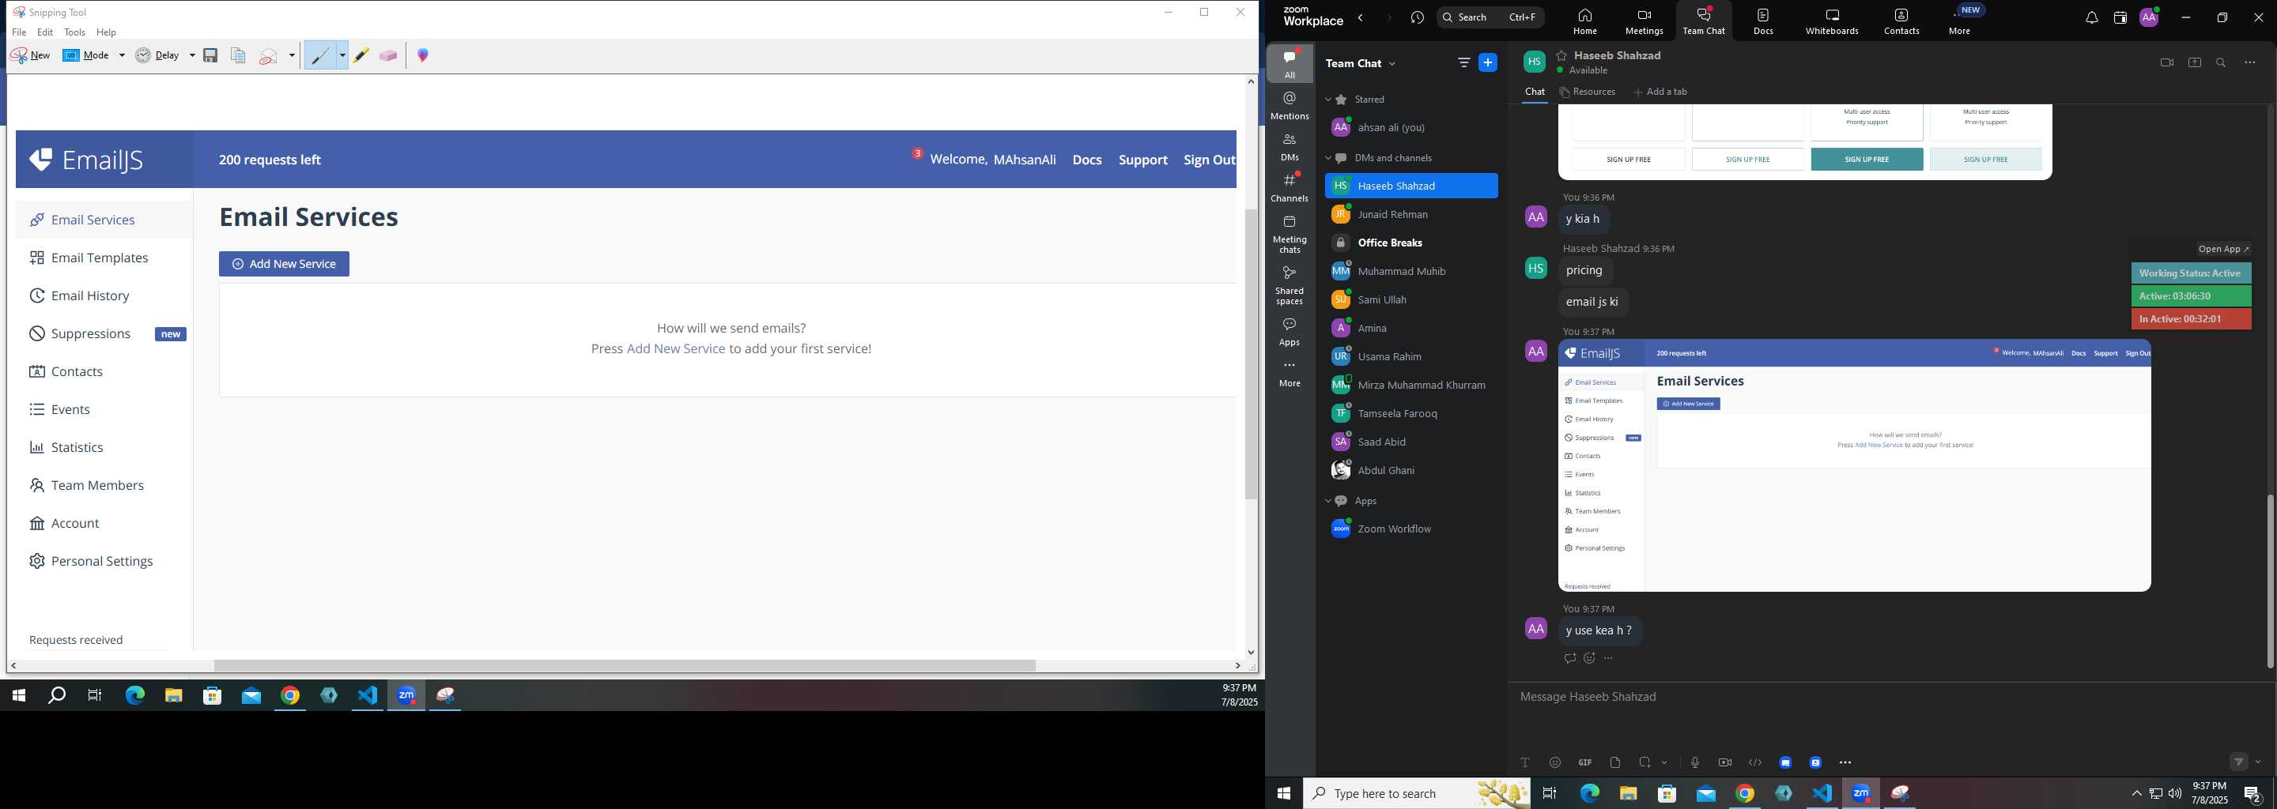Click the Paint 3D edit icon
The width and height of the screenshot is (2277, 809).
424,55
